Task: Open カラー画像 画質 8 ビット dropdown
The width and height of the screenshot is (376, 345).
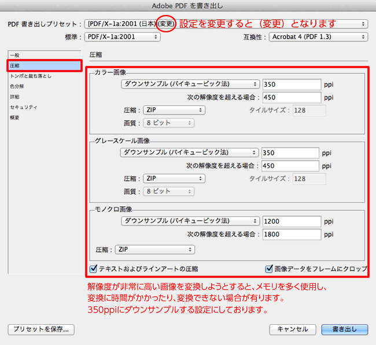Action: tap(168, 123)
